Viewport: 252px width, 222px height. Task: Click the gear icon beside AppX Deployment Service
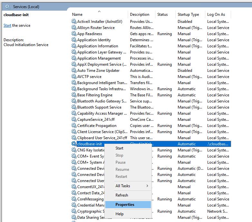(74, 64)
